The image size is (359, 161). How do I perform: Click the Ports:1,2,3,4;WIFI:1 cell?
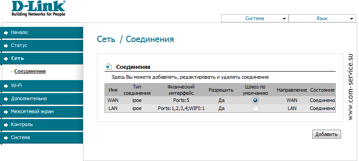pyautogui.click(x=181, y=109)
